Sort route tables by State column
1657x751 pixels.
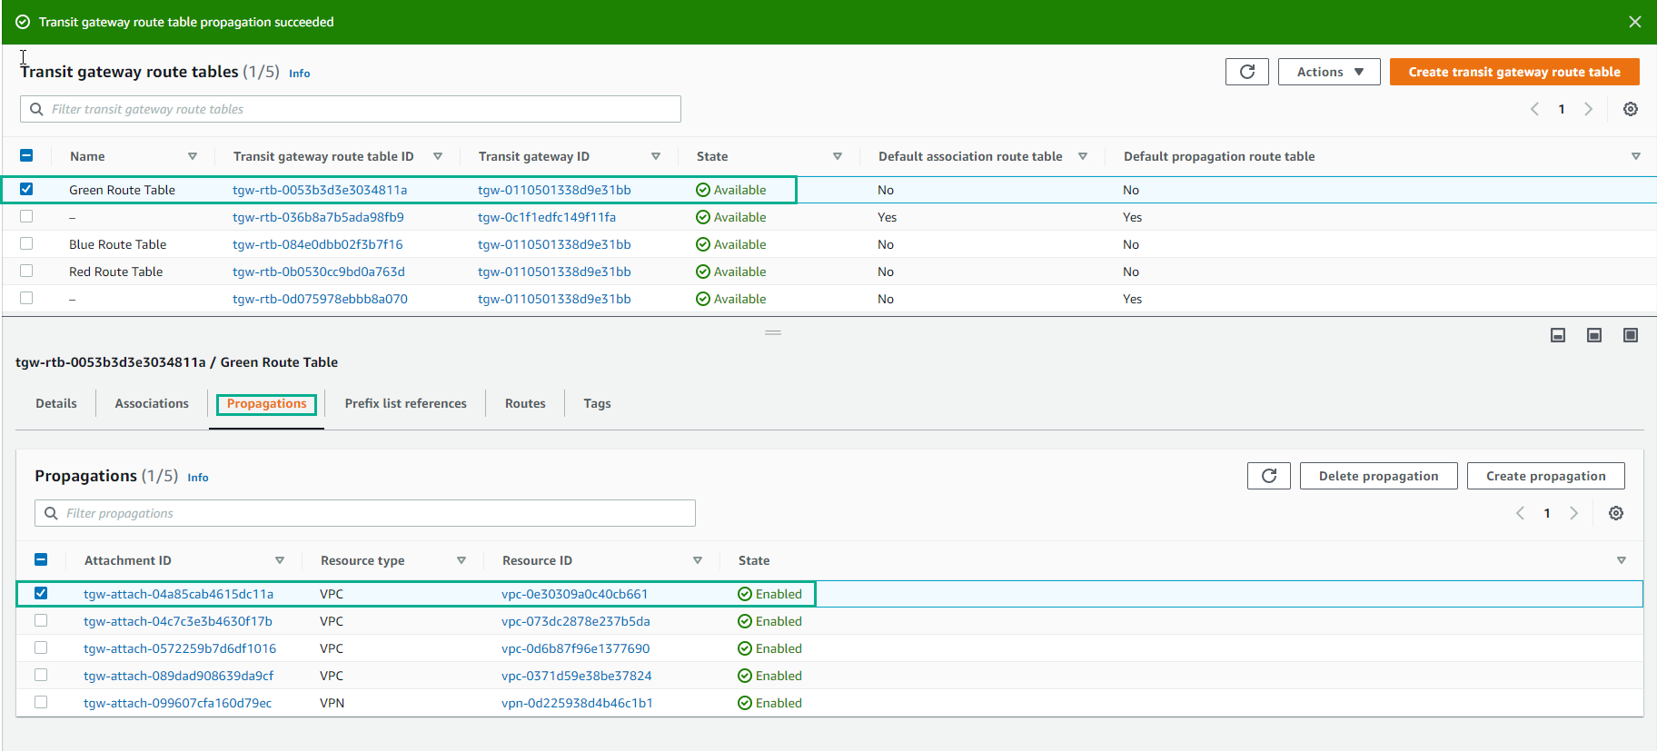[x=838, y=156]
